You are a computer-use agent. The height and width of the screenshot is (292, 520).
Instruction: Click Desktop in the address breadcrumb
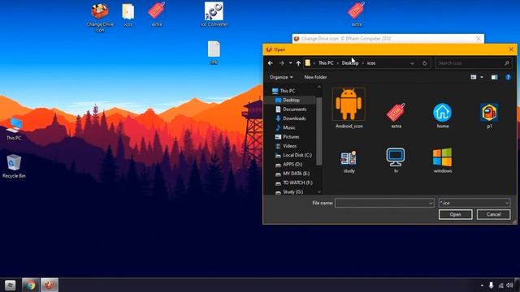click(x=350, y=63)
